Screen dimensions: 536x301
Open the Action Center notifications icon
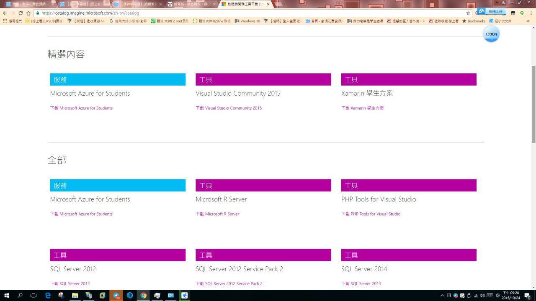528,296
